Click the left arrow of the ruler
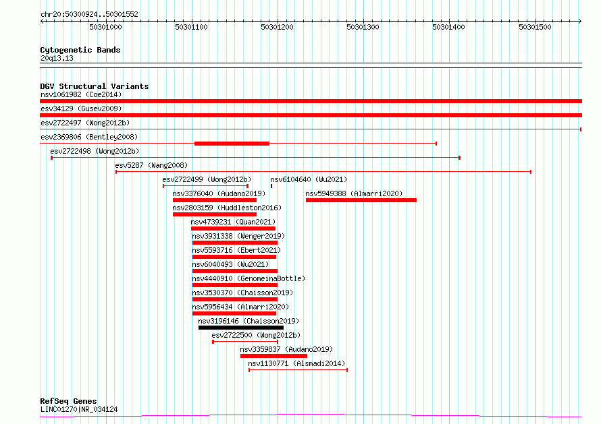This screenshot has height=424, width=601. pyautogui.click(x=42, y=21)
